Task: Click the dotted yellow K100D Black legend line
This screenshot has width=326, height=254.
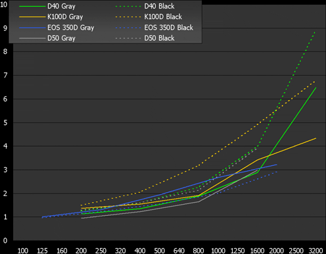Action: tap(128, 17)
